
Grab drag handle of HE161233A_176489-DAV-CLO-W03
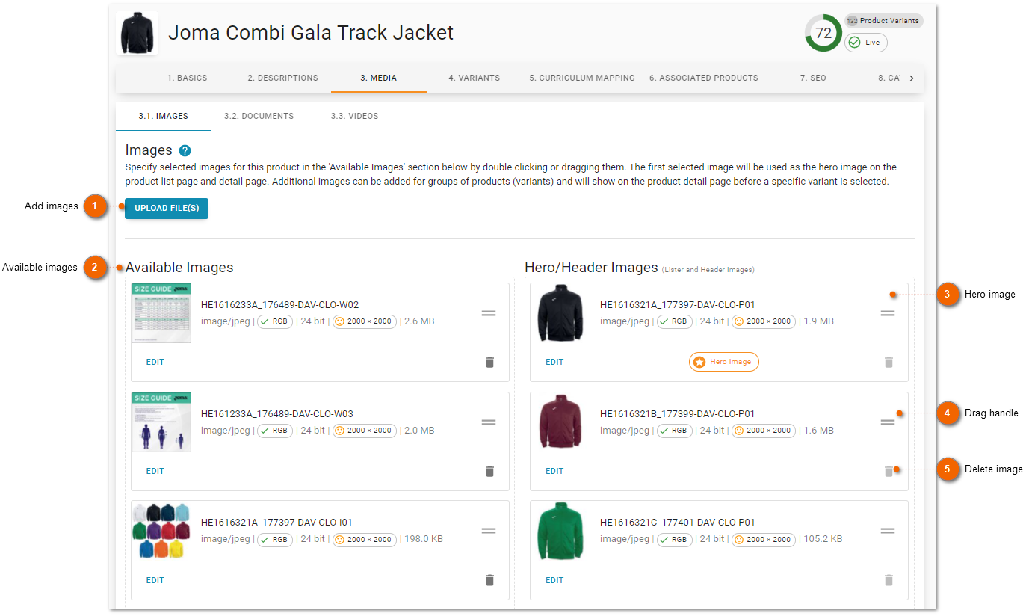489,422
